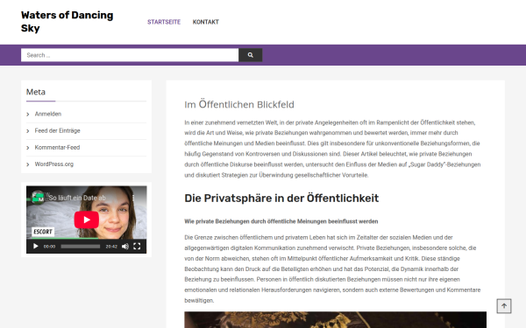
Task: Open the Im Öffentlichen Blickfeld post title
Action: (x=239, y=104)
